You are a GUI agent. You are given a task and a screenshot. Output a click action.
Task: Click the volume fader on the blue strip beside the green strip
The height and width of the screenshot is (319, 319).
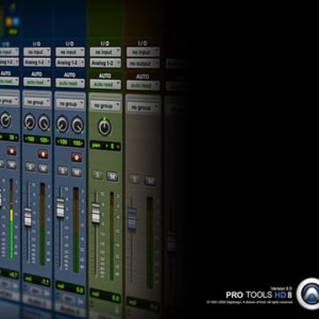tap(60, 208)
